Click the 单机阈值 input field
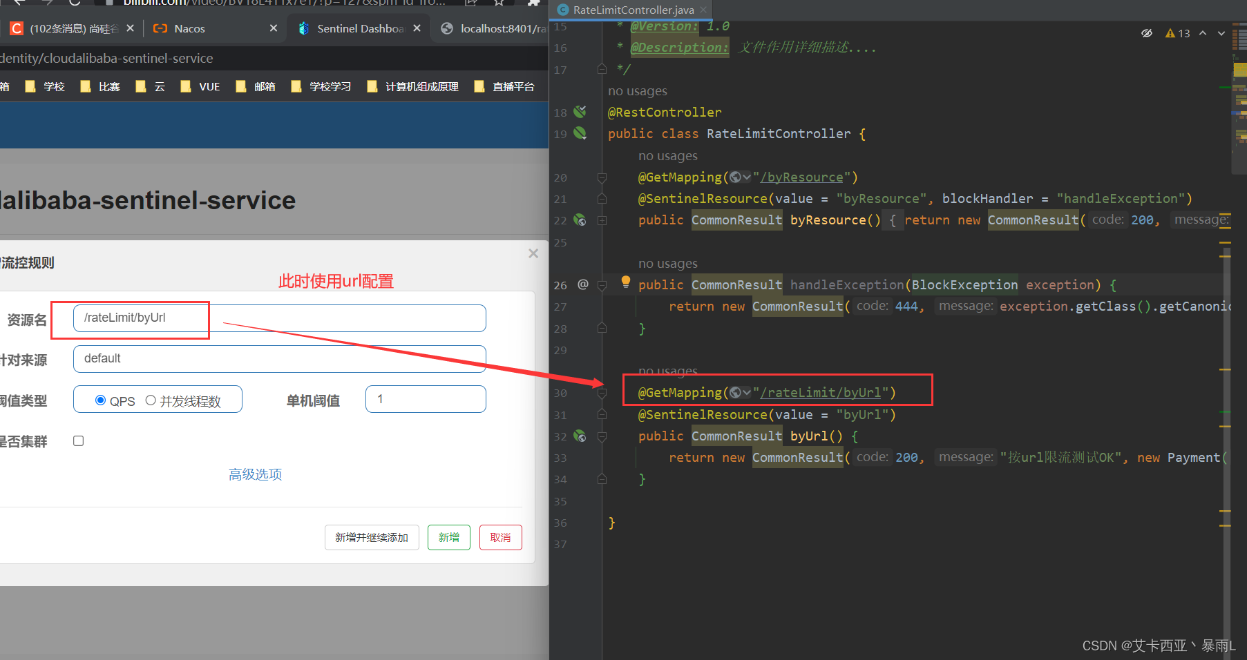1247x660 pixels. tap(426, 399)
